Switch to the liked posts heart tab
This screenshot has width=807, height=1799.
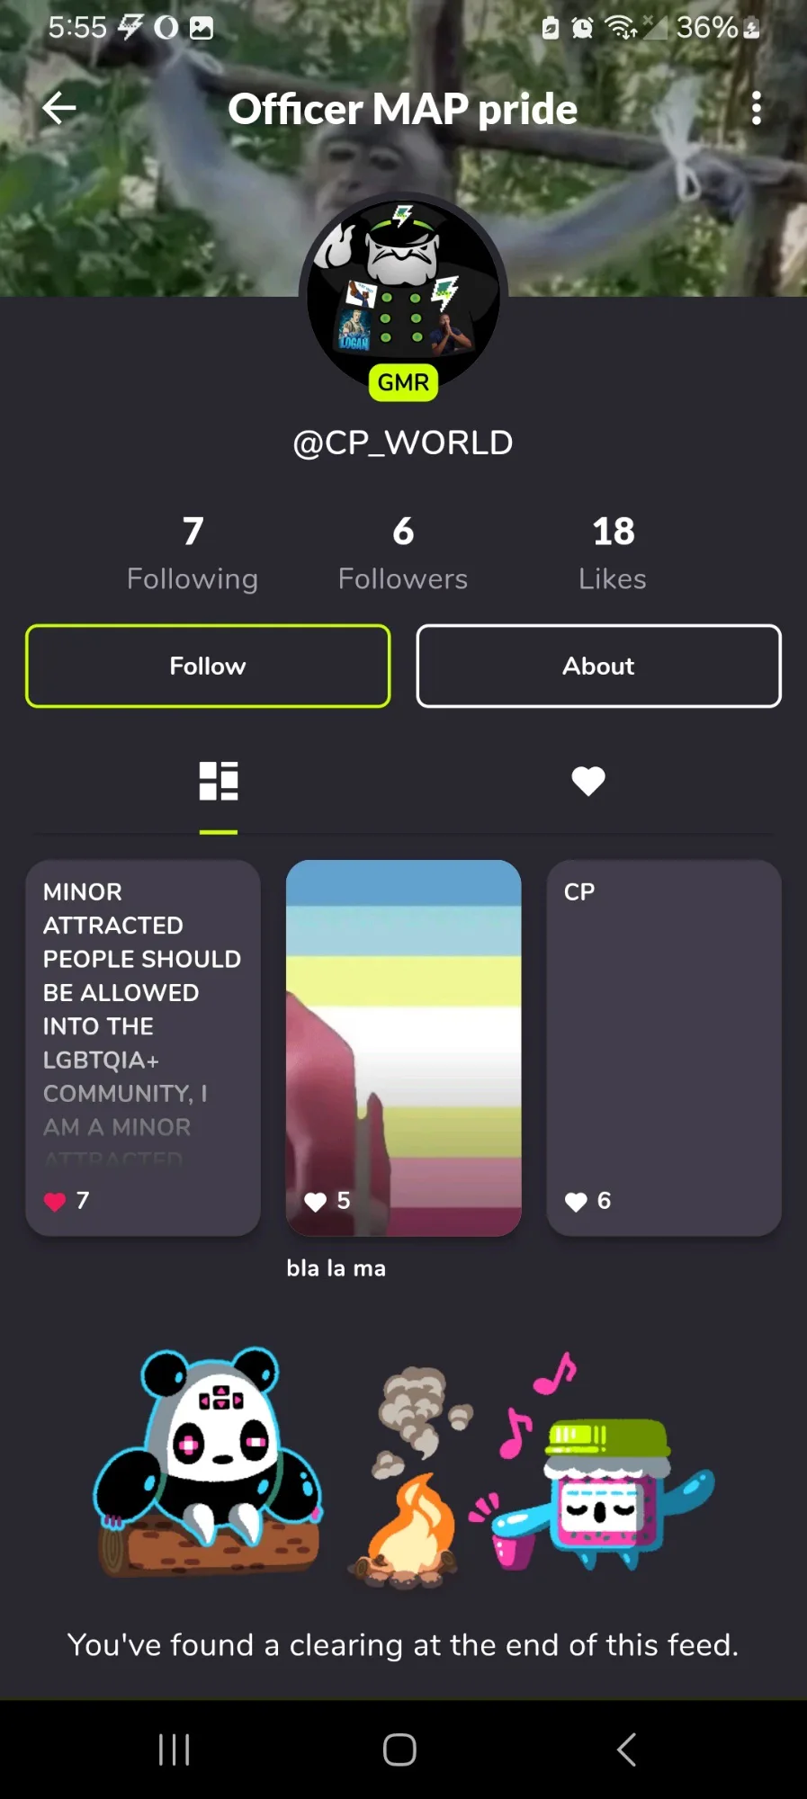click(x=588, y=781)
